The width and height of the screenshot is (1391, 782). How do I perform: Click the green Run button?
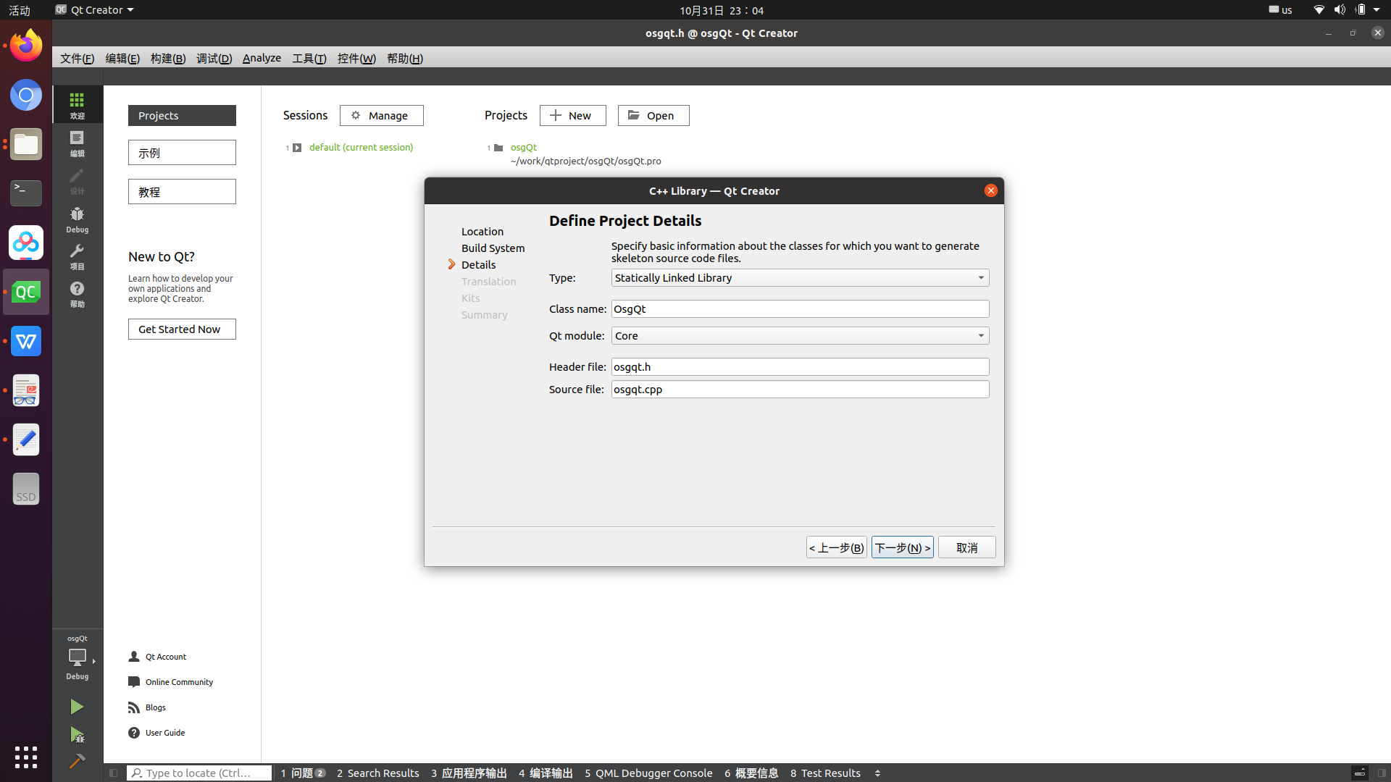tap(77, 707)
